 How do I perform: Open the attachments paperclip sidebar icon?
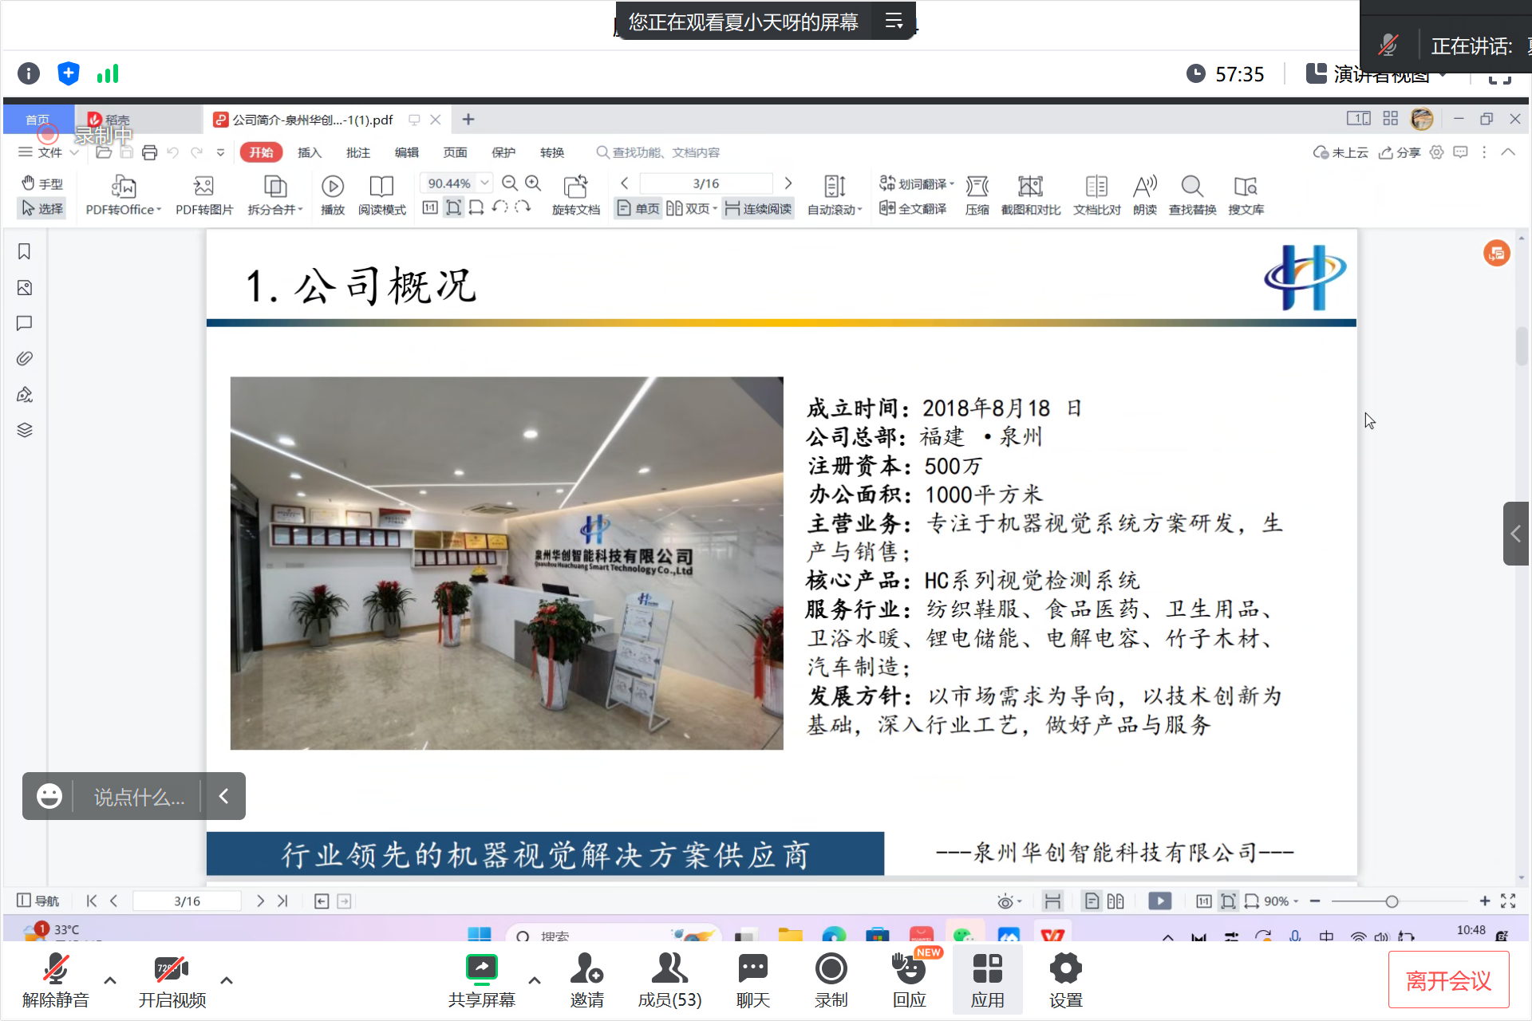point(24,359)
